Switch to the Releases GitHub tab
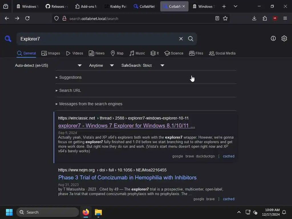The image size is (292, 219). click(57, 7)
